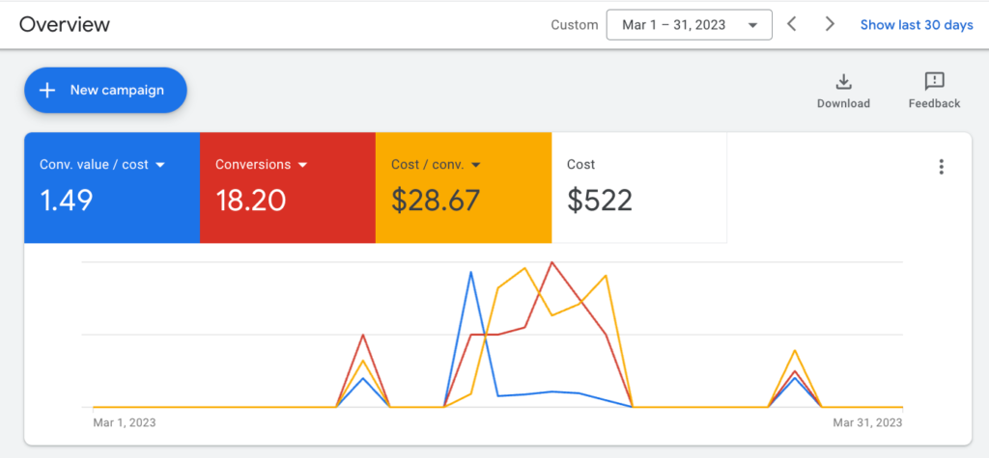Image resolution: width=989 pixels, height=458 pixels.
Task: Click Show last 30 days link
Action: point(917,25)
